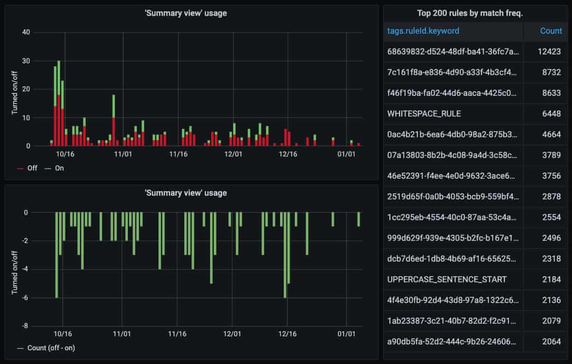Screen dimensions: 572x364
Task: Open the 'Top 200 rules by match freq.' panel menu
Action: tap(476, 13)
